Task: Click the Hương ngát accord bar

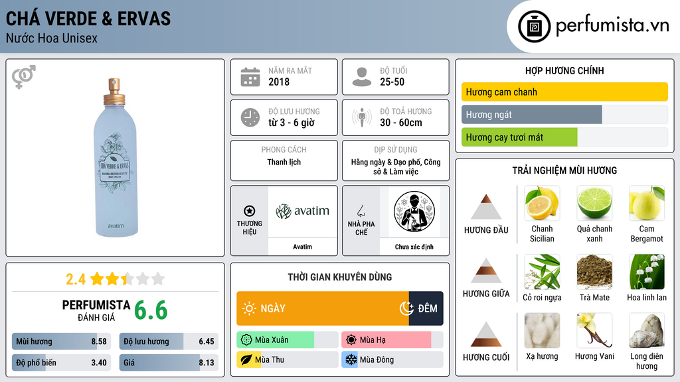Action: tap(564, 114)
